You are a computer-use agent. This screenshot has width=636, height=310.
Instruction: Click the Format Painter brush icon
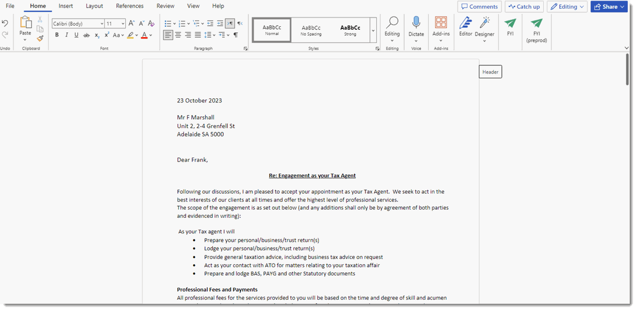(x=40, y=39)
